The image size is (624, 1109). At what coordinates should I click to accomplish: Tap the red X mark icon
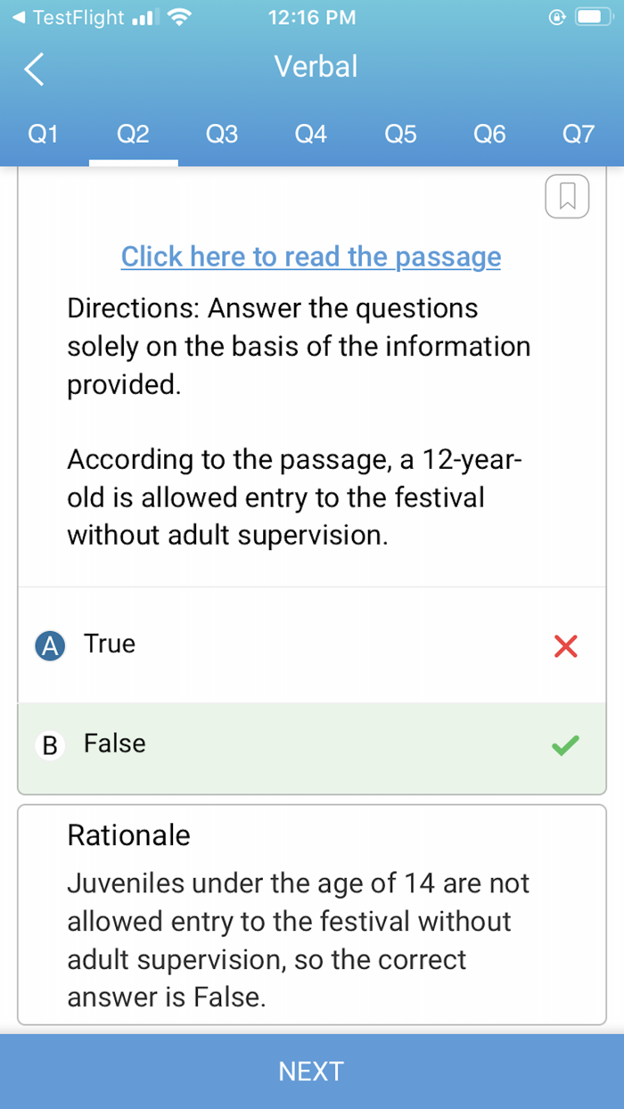(565, 646)
